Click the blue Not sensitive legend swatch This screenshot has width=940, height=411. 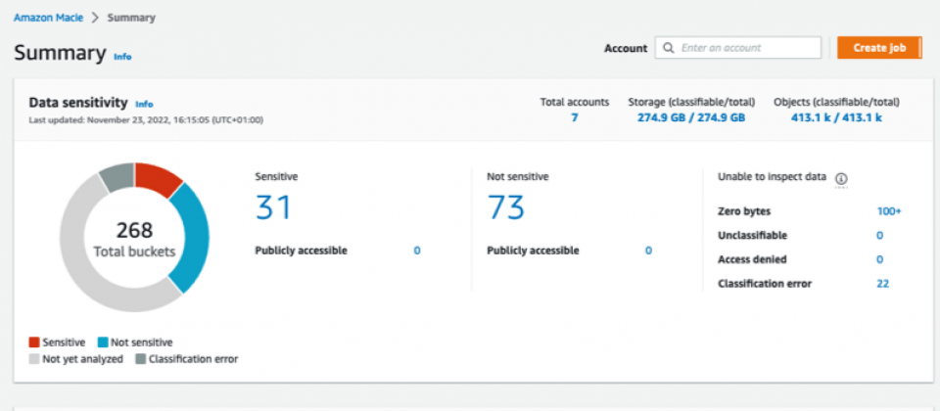(x=103, y=342)
